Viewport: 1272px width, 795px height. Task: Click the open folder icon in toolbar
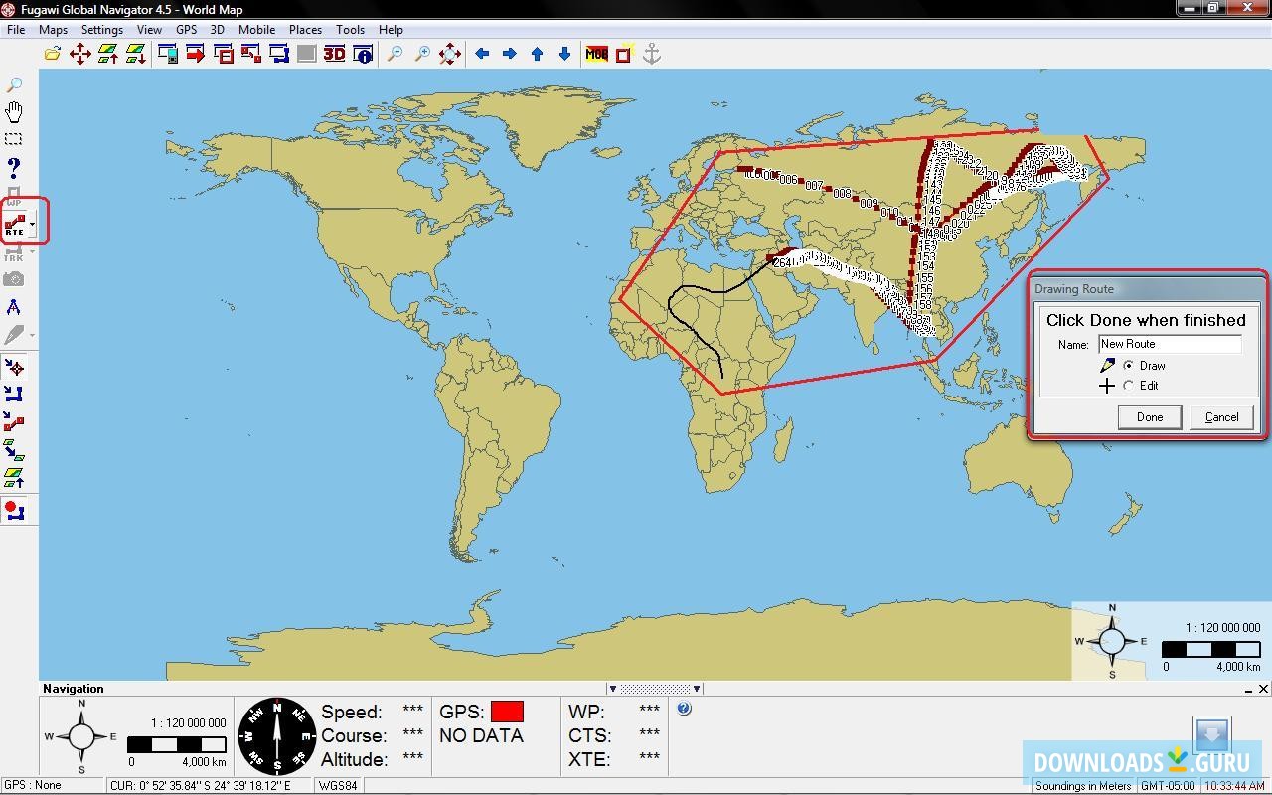click(x=52, y=54)
